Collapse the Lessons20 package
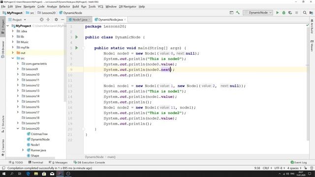315x177 pixels. 18,128
